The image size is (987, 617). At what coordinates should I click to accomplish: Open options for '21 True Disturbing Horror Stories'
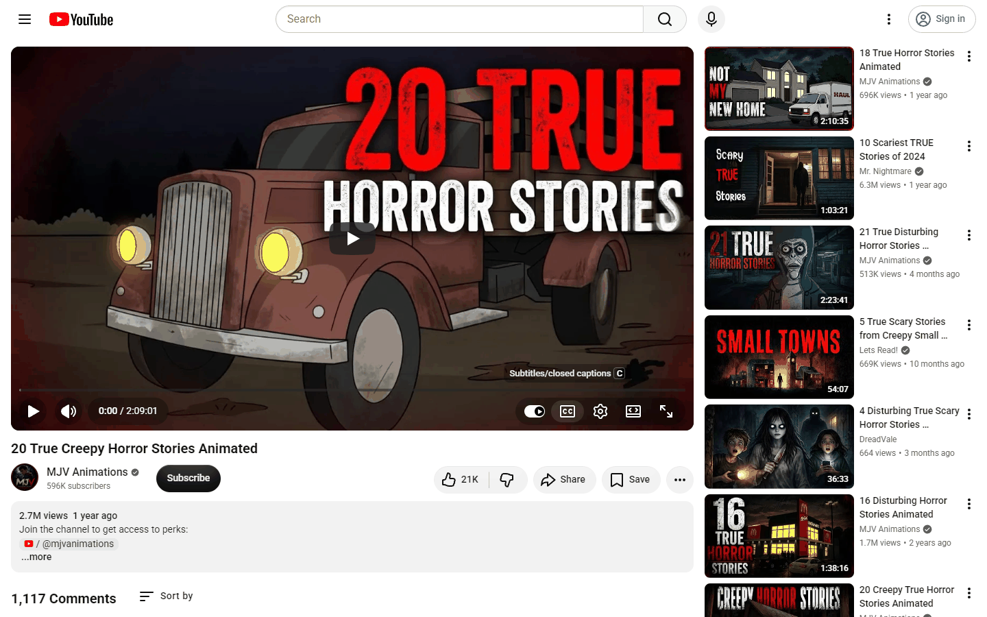coord(969,235)
